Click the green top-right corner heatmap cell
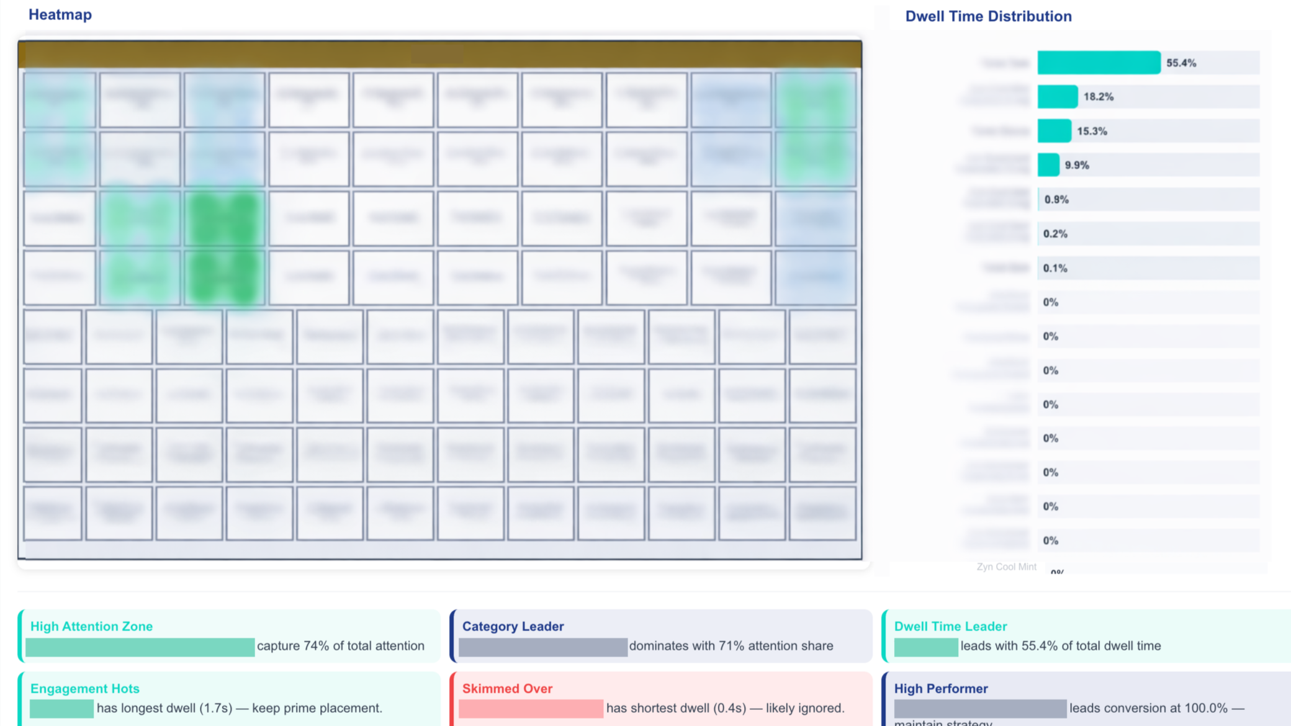Screen dimensions: 1291x726 (816, 100)
